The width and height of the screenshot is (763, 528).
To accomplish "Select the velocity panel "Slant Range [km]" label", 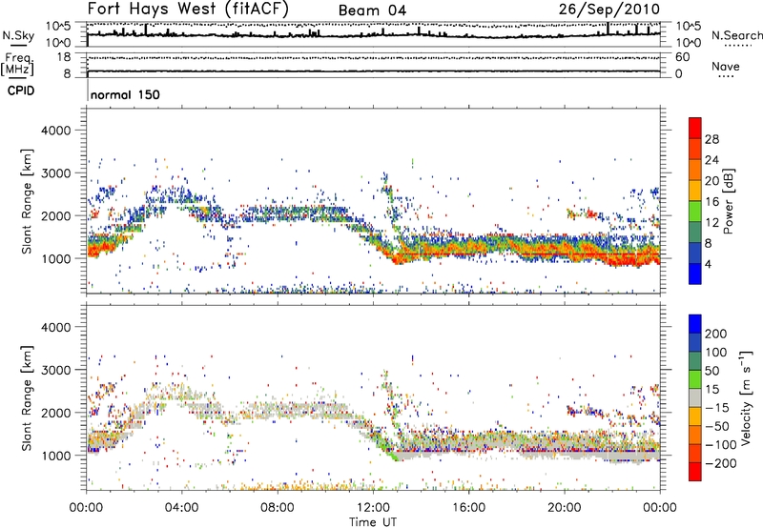I will (x=28, y=398).
